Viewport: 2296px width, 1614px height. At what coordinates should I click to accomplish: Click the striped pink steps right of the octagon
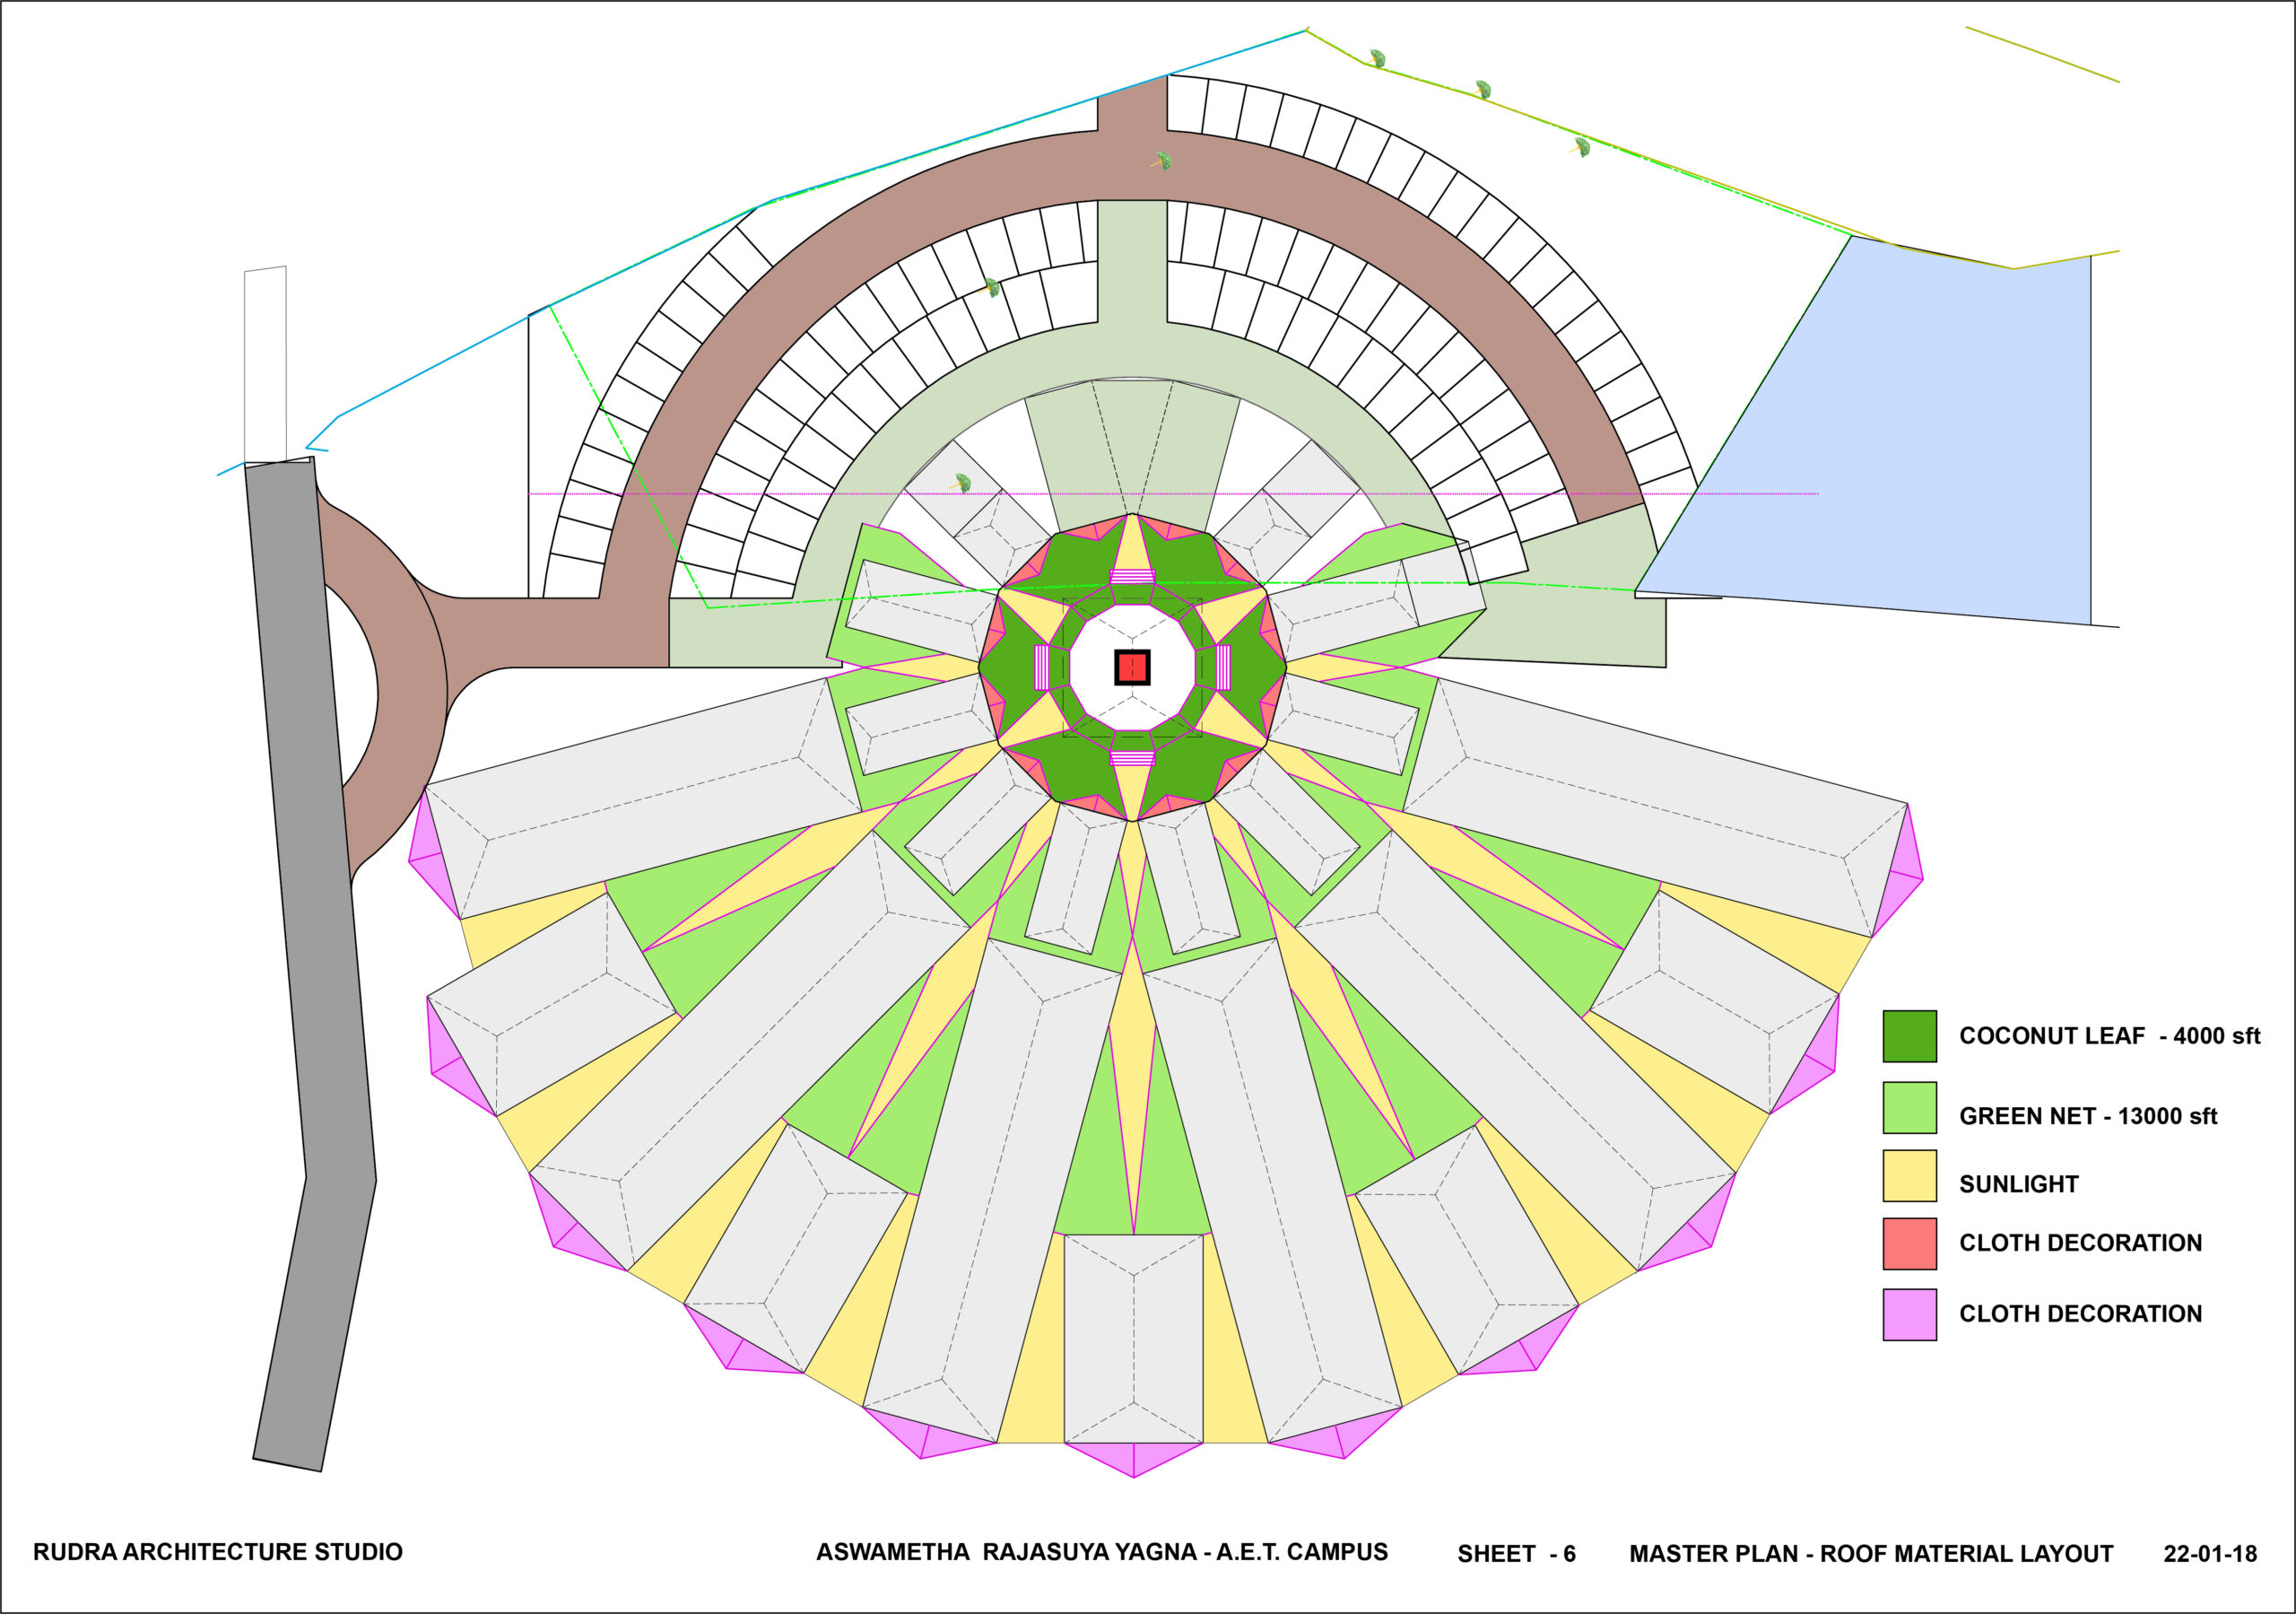point(1222,667)
